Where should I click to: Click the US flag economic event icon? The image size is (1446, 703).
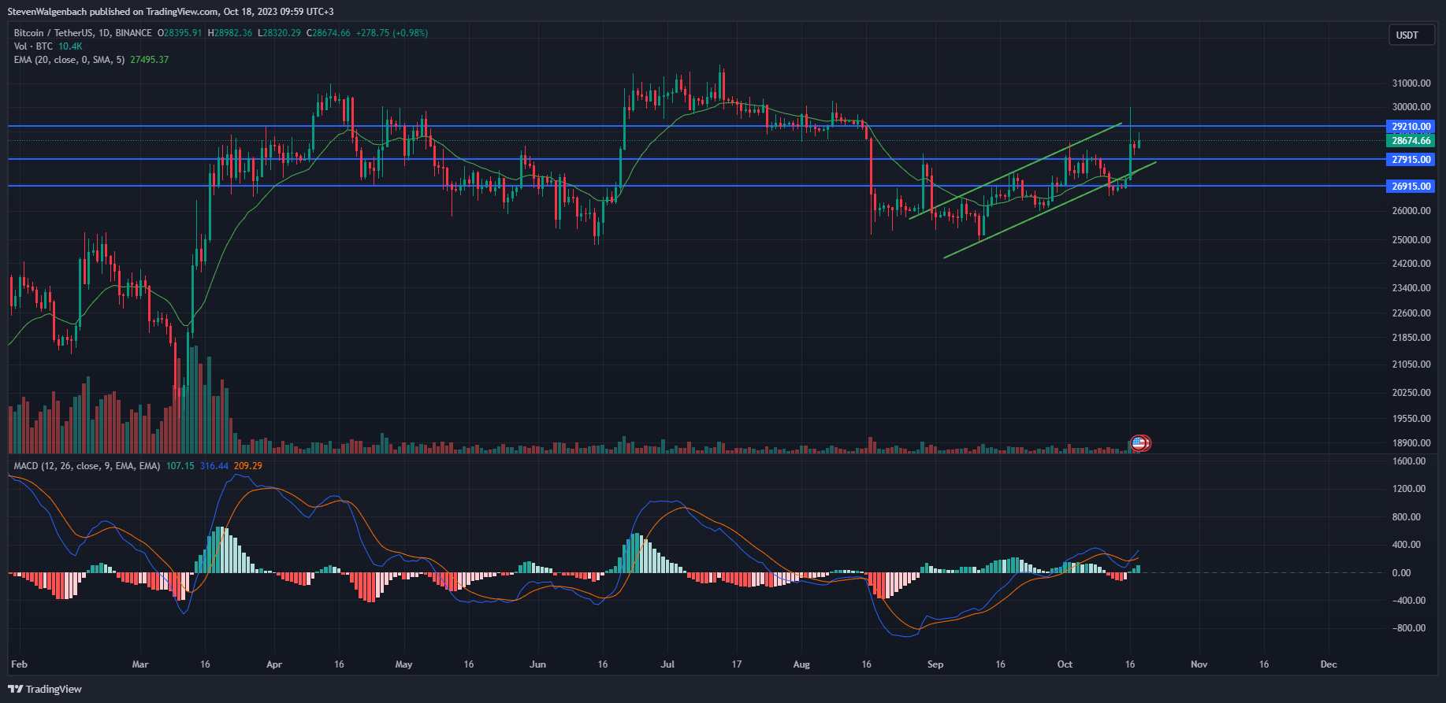(1139, 443)
